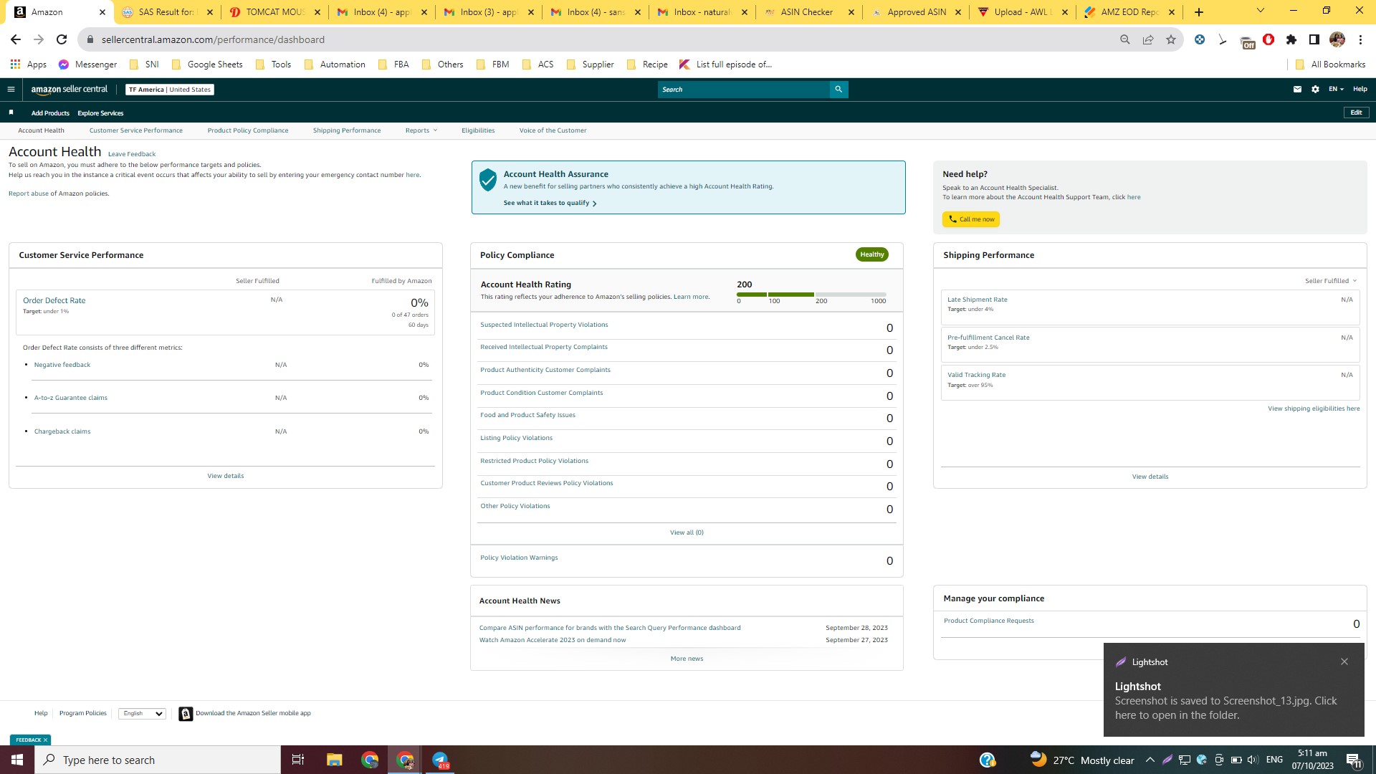Open the Customer Service Performance tab
The image size is (1376, 774).
click(136, 130)
